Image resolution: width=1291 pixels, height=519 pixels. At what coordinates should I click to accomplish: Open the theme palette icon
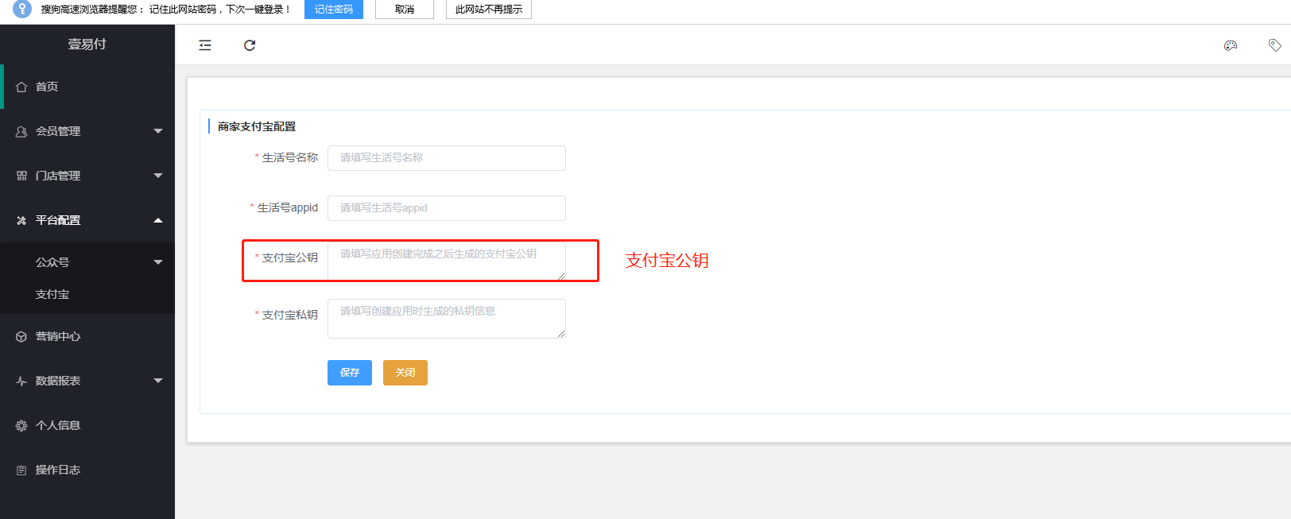[1231, 45]
